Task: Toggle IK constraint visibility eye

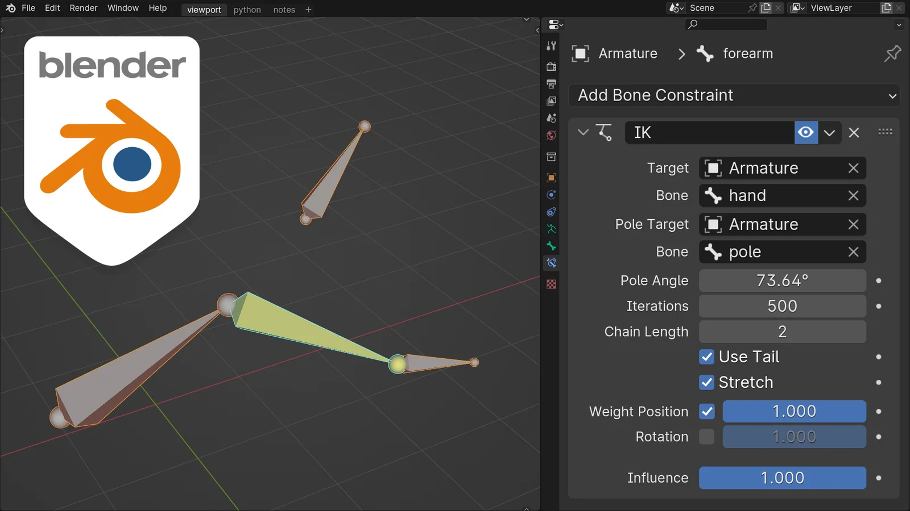Action: (x=805, y=132)
